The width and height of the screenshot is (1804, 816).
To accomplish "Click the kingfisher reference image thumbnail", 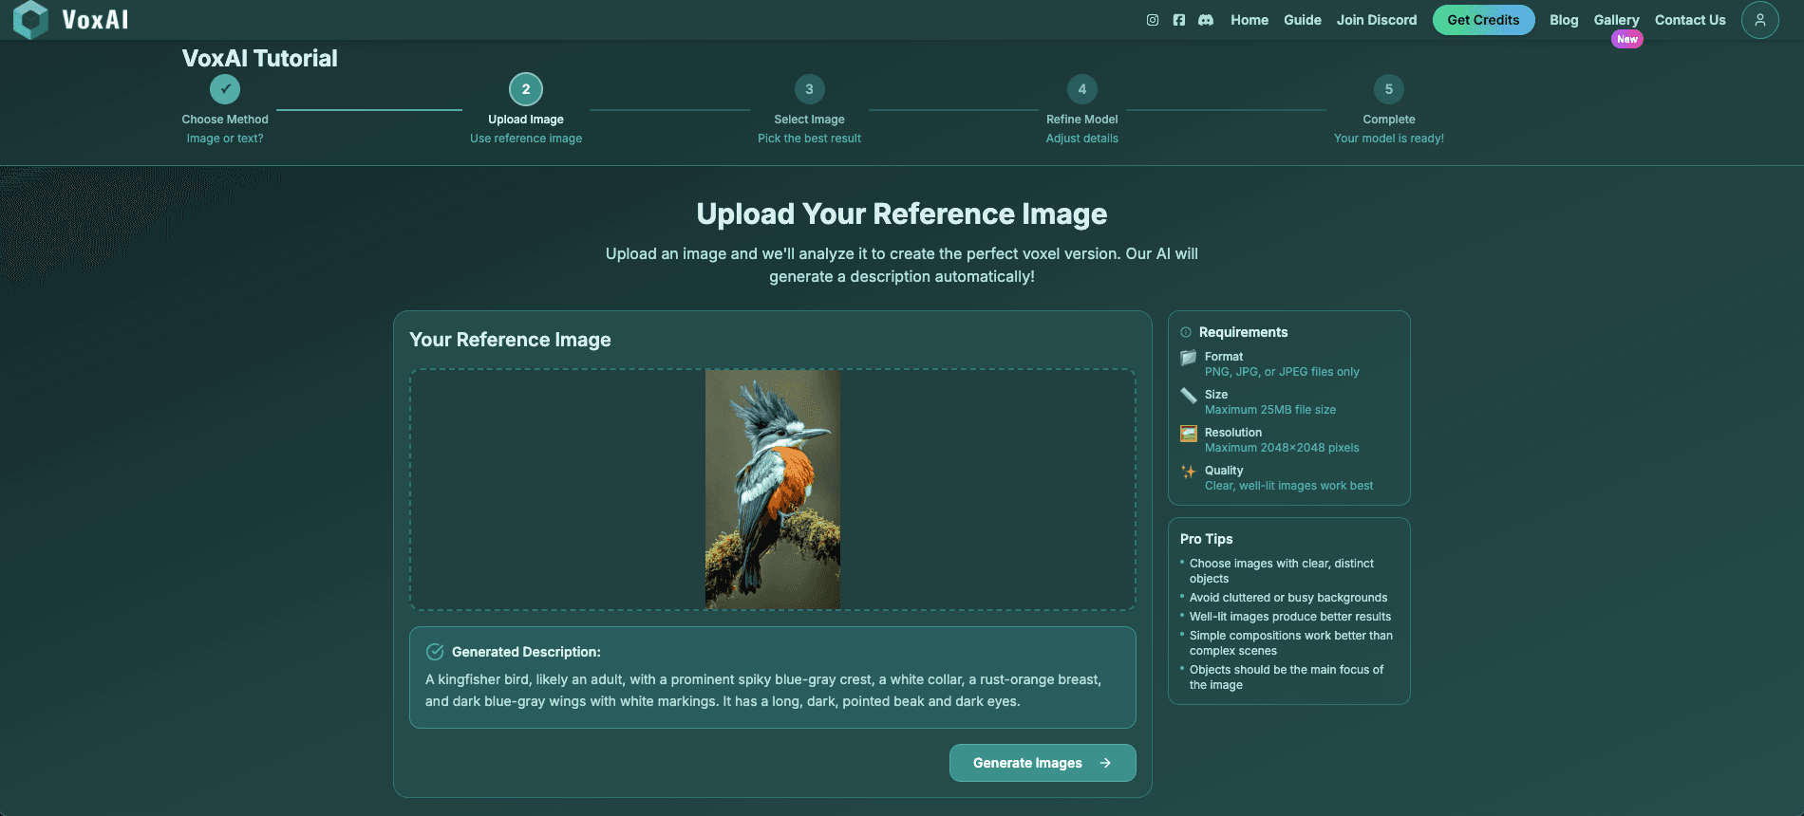I will point(773,490).
